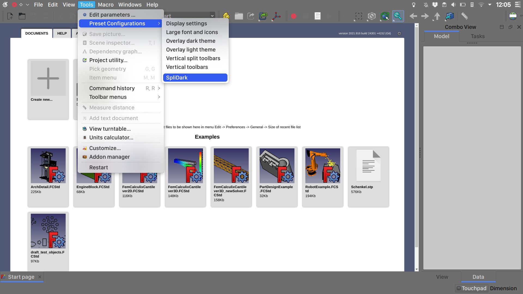
Task: Switch to the Tasks tab in Combo View
Action: point(478,36)
